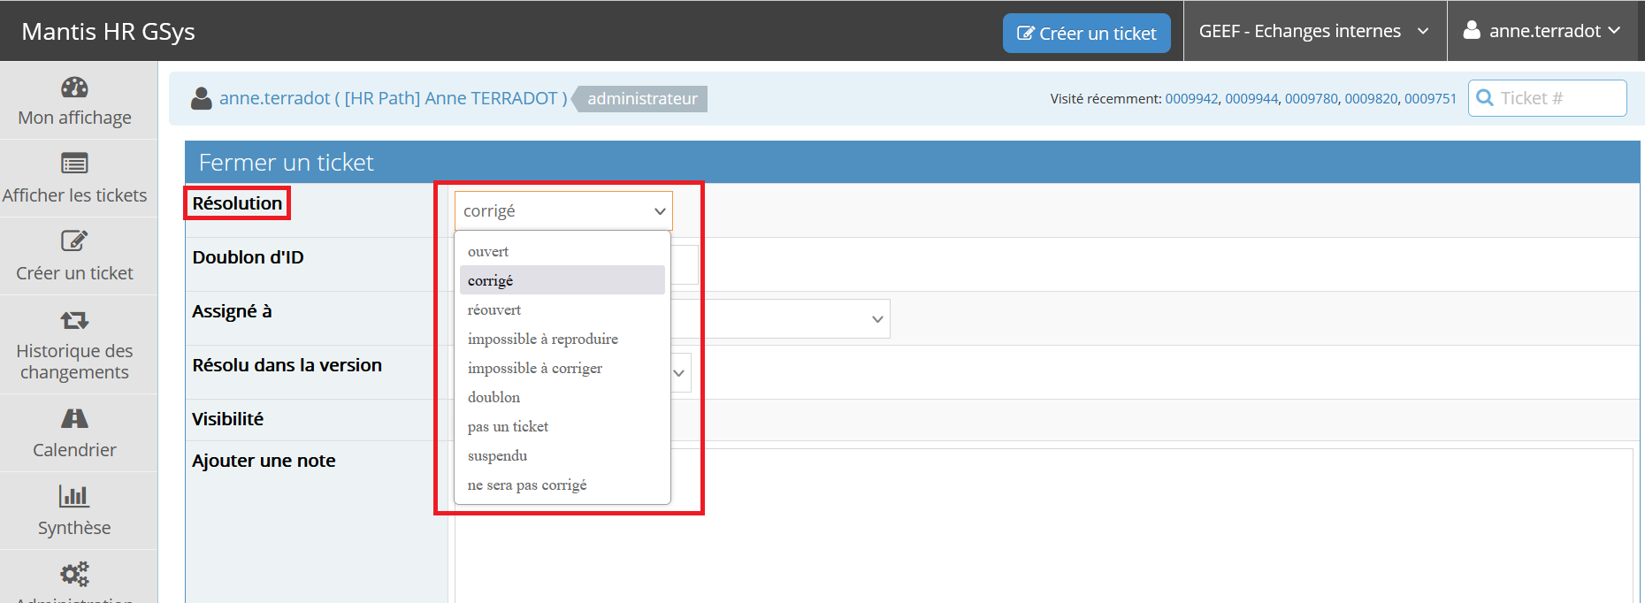Click the Créer un ticket sidebar icon
The image size is (1645, 603).
[x=74, y=240]
